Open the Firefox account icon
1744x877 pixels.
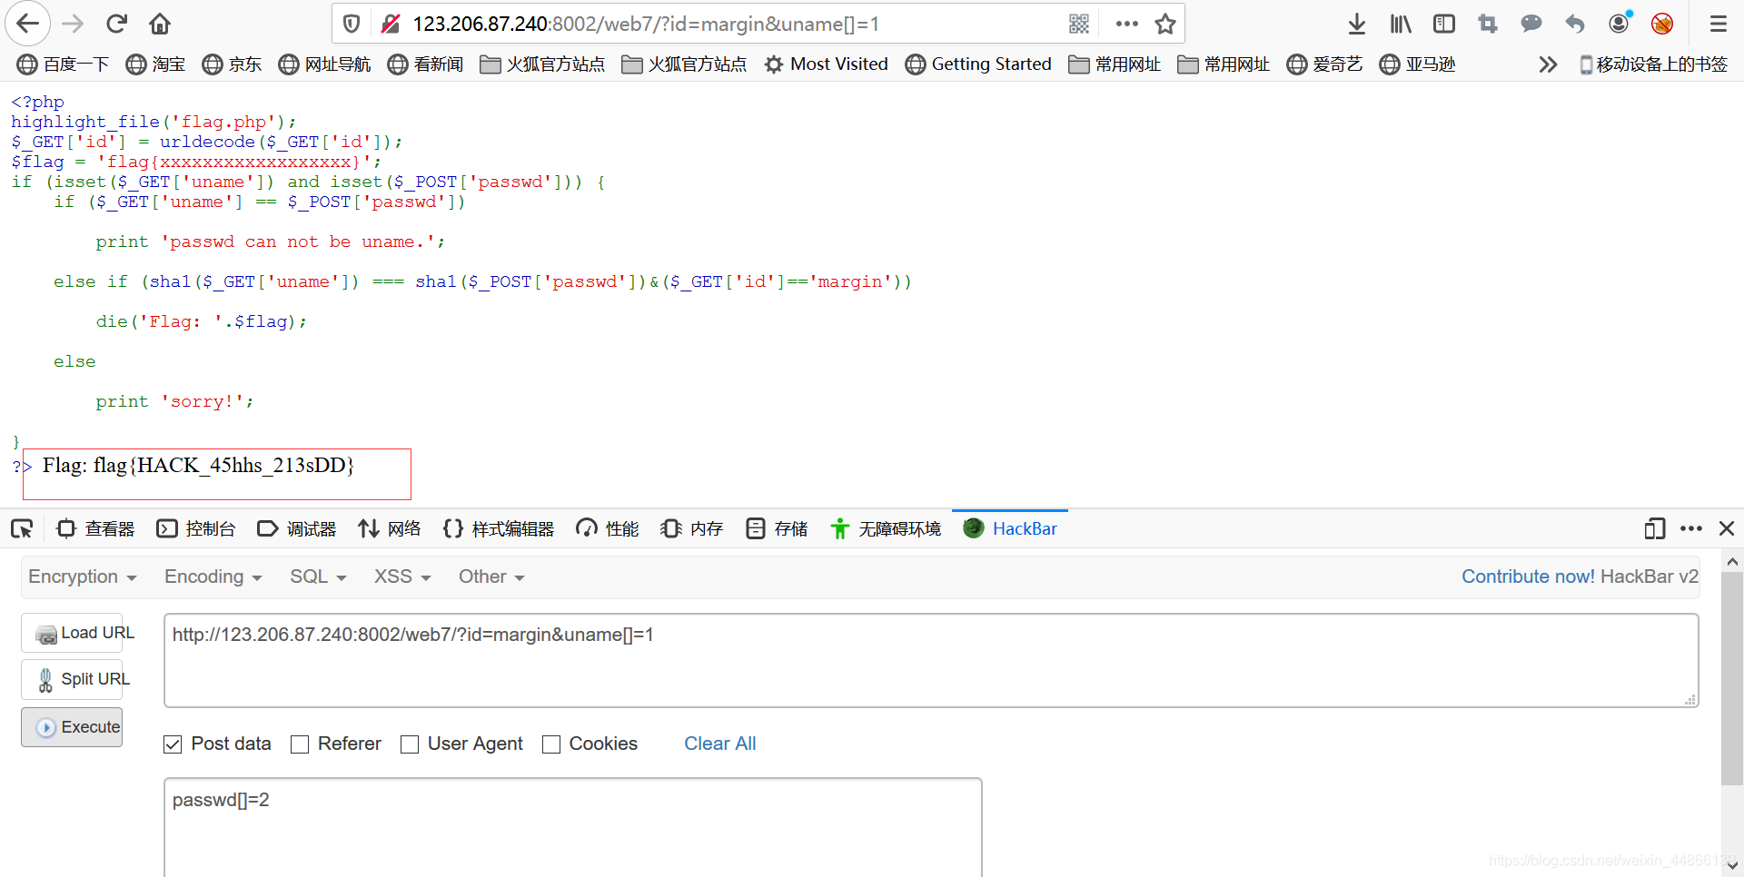point(1620,23)
